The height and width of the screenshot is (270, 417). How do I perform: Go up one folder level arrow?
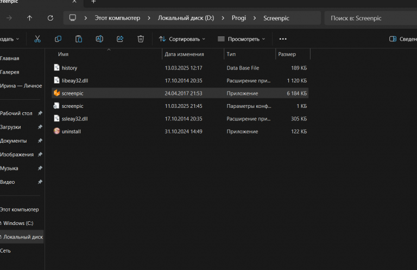29,18
